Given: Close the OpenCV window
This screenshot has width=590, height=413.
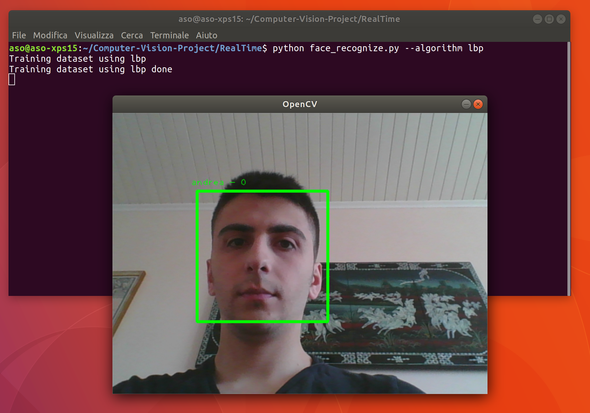Looking at the screenshot, I should tap(478, 104).
